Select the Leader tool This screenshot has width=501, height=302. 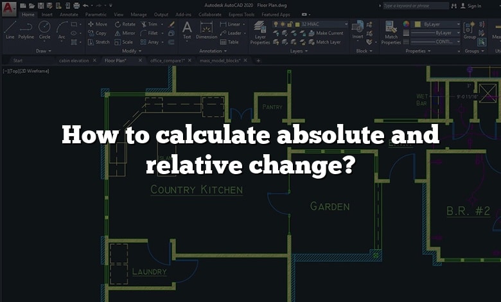point(231,33)
